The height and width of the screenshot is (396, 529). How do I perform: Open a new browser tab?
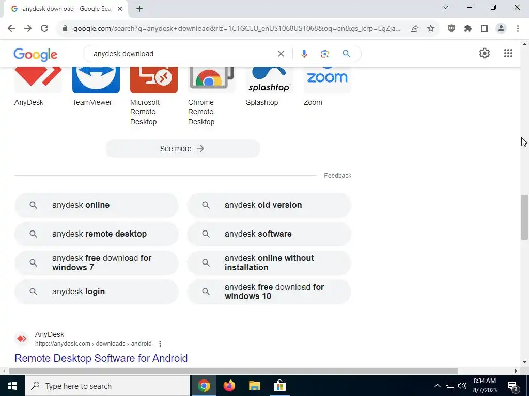[139, 9]
